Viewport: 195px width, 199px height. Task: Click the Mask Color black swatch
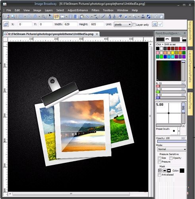pos(182,171)
